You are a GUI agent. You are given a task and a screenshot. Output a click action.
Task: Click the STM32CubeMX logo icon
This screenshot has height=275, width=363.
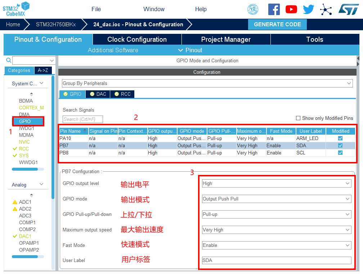[x=16, y=9]
